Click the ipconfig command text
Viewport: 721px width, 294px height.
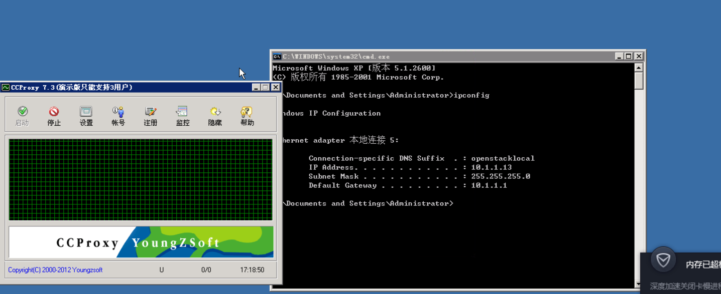(x=471, y=95)
